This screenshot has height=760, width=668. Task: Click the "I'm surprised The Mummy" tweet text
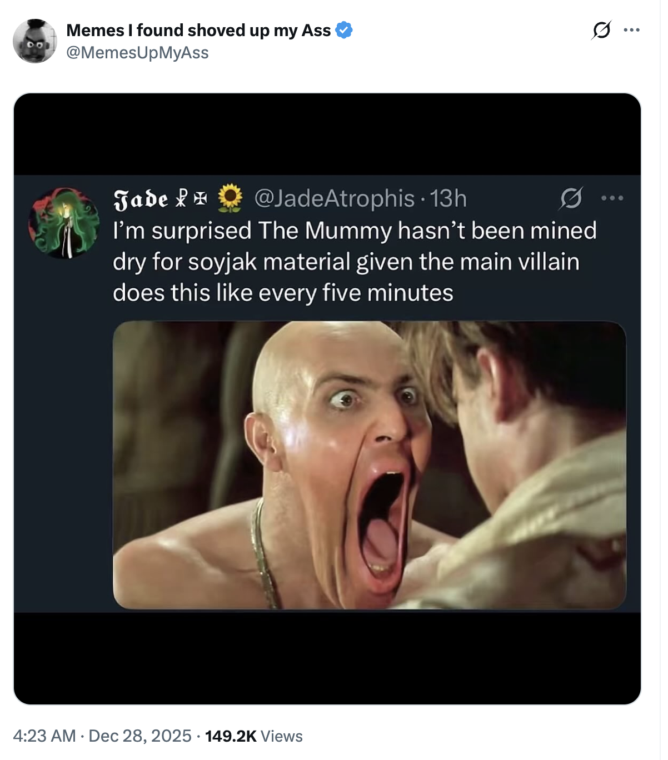tap(354, 262)
